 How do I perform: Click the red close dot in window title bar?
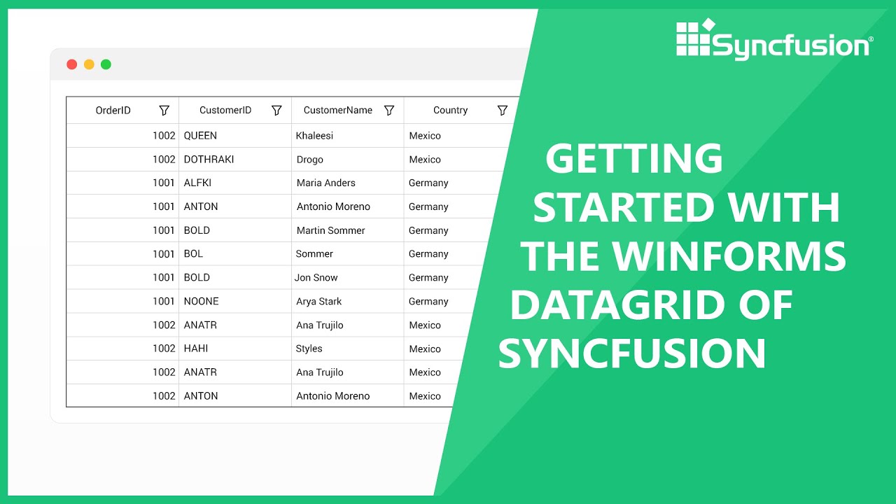[71, 64]
